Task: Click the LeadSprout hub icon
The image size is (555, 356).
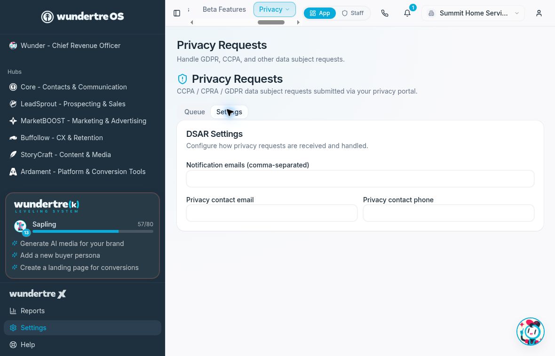Action: [x=13, y=104]
